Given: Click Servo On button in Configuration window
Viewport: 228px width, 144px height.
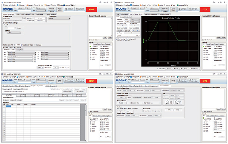Looking at the screenshot, I should (x=51, y=9).
